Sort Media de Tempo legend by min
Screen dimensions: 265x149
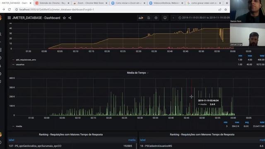coord(225,123)
